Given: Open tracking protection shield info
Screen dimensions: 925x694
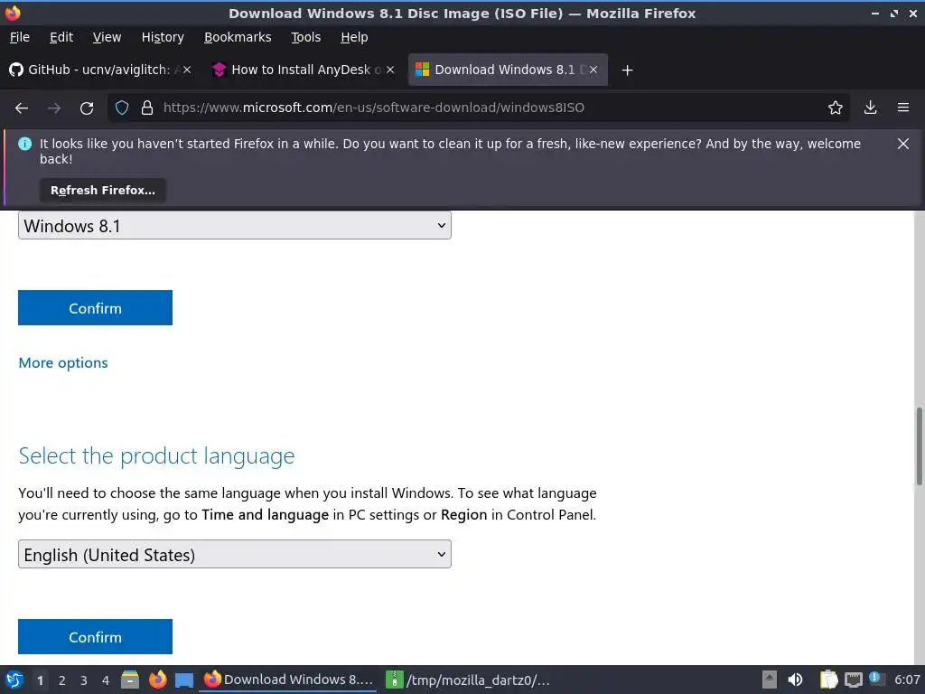Looking at the screenshot, I should [122, 108].
